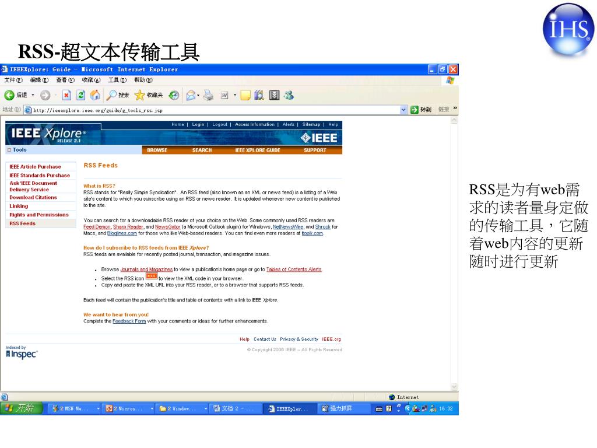Go to the Home page icon
Image resolution: width=597 pixels, height=448 pixels.
click(x=95, y=95)
